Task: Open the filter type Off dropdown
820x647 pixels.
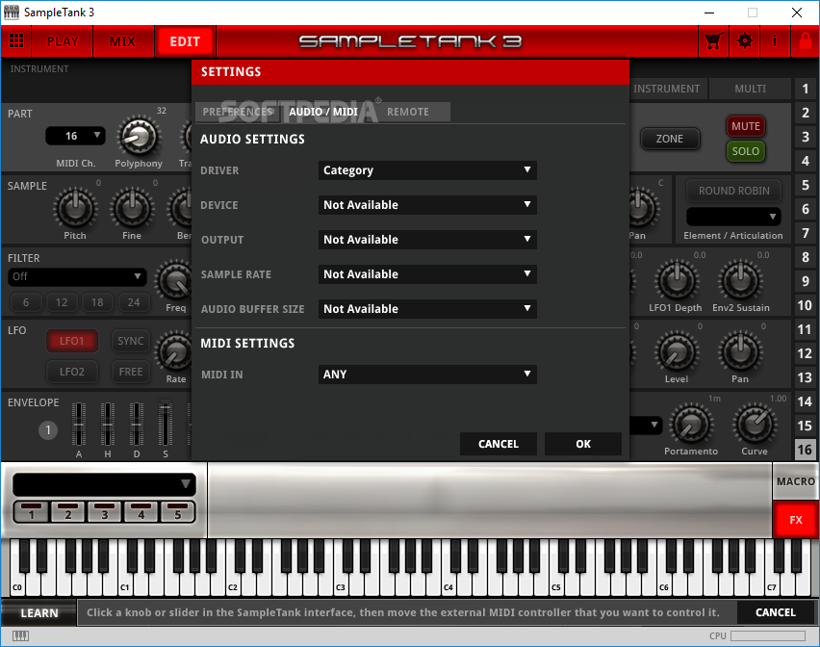Action: [77, 276]
